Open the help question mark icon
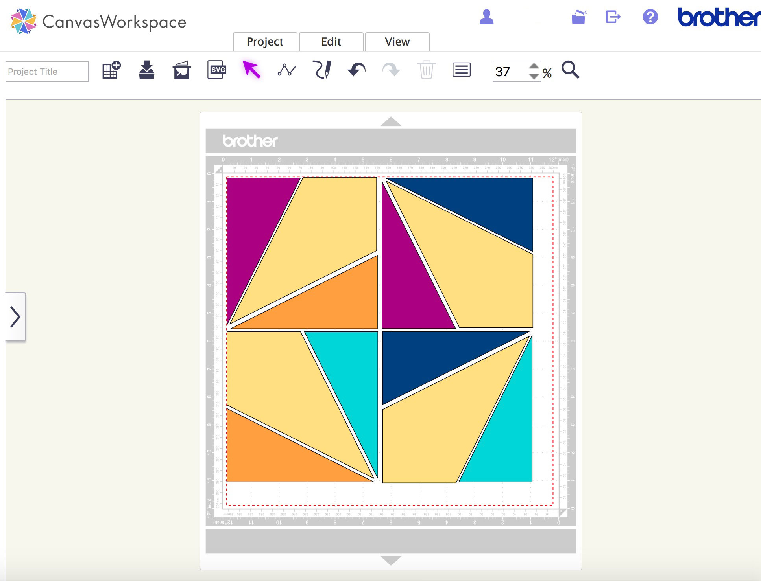The image size is (761, 581). click(x=650, y=17)
